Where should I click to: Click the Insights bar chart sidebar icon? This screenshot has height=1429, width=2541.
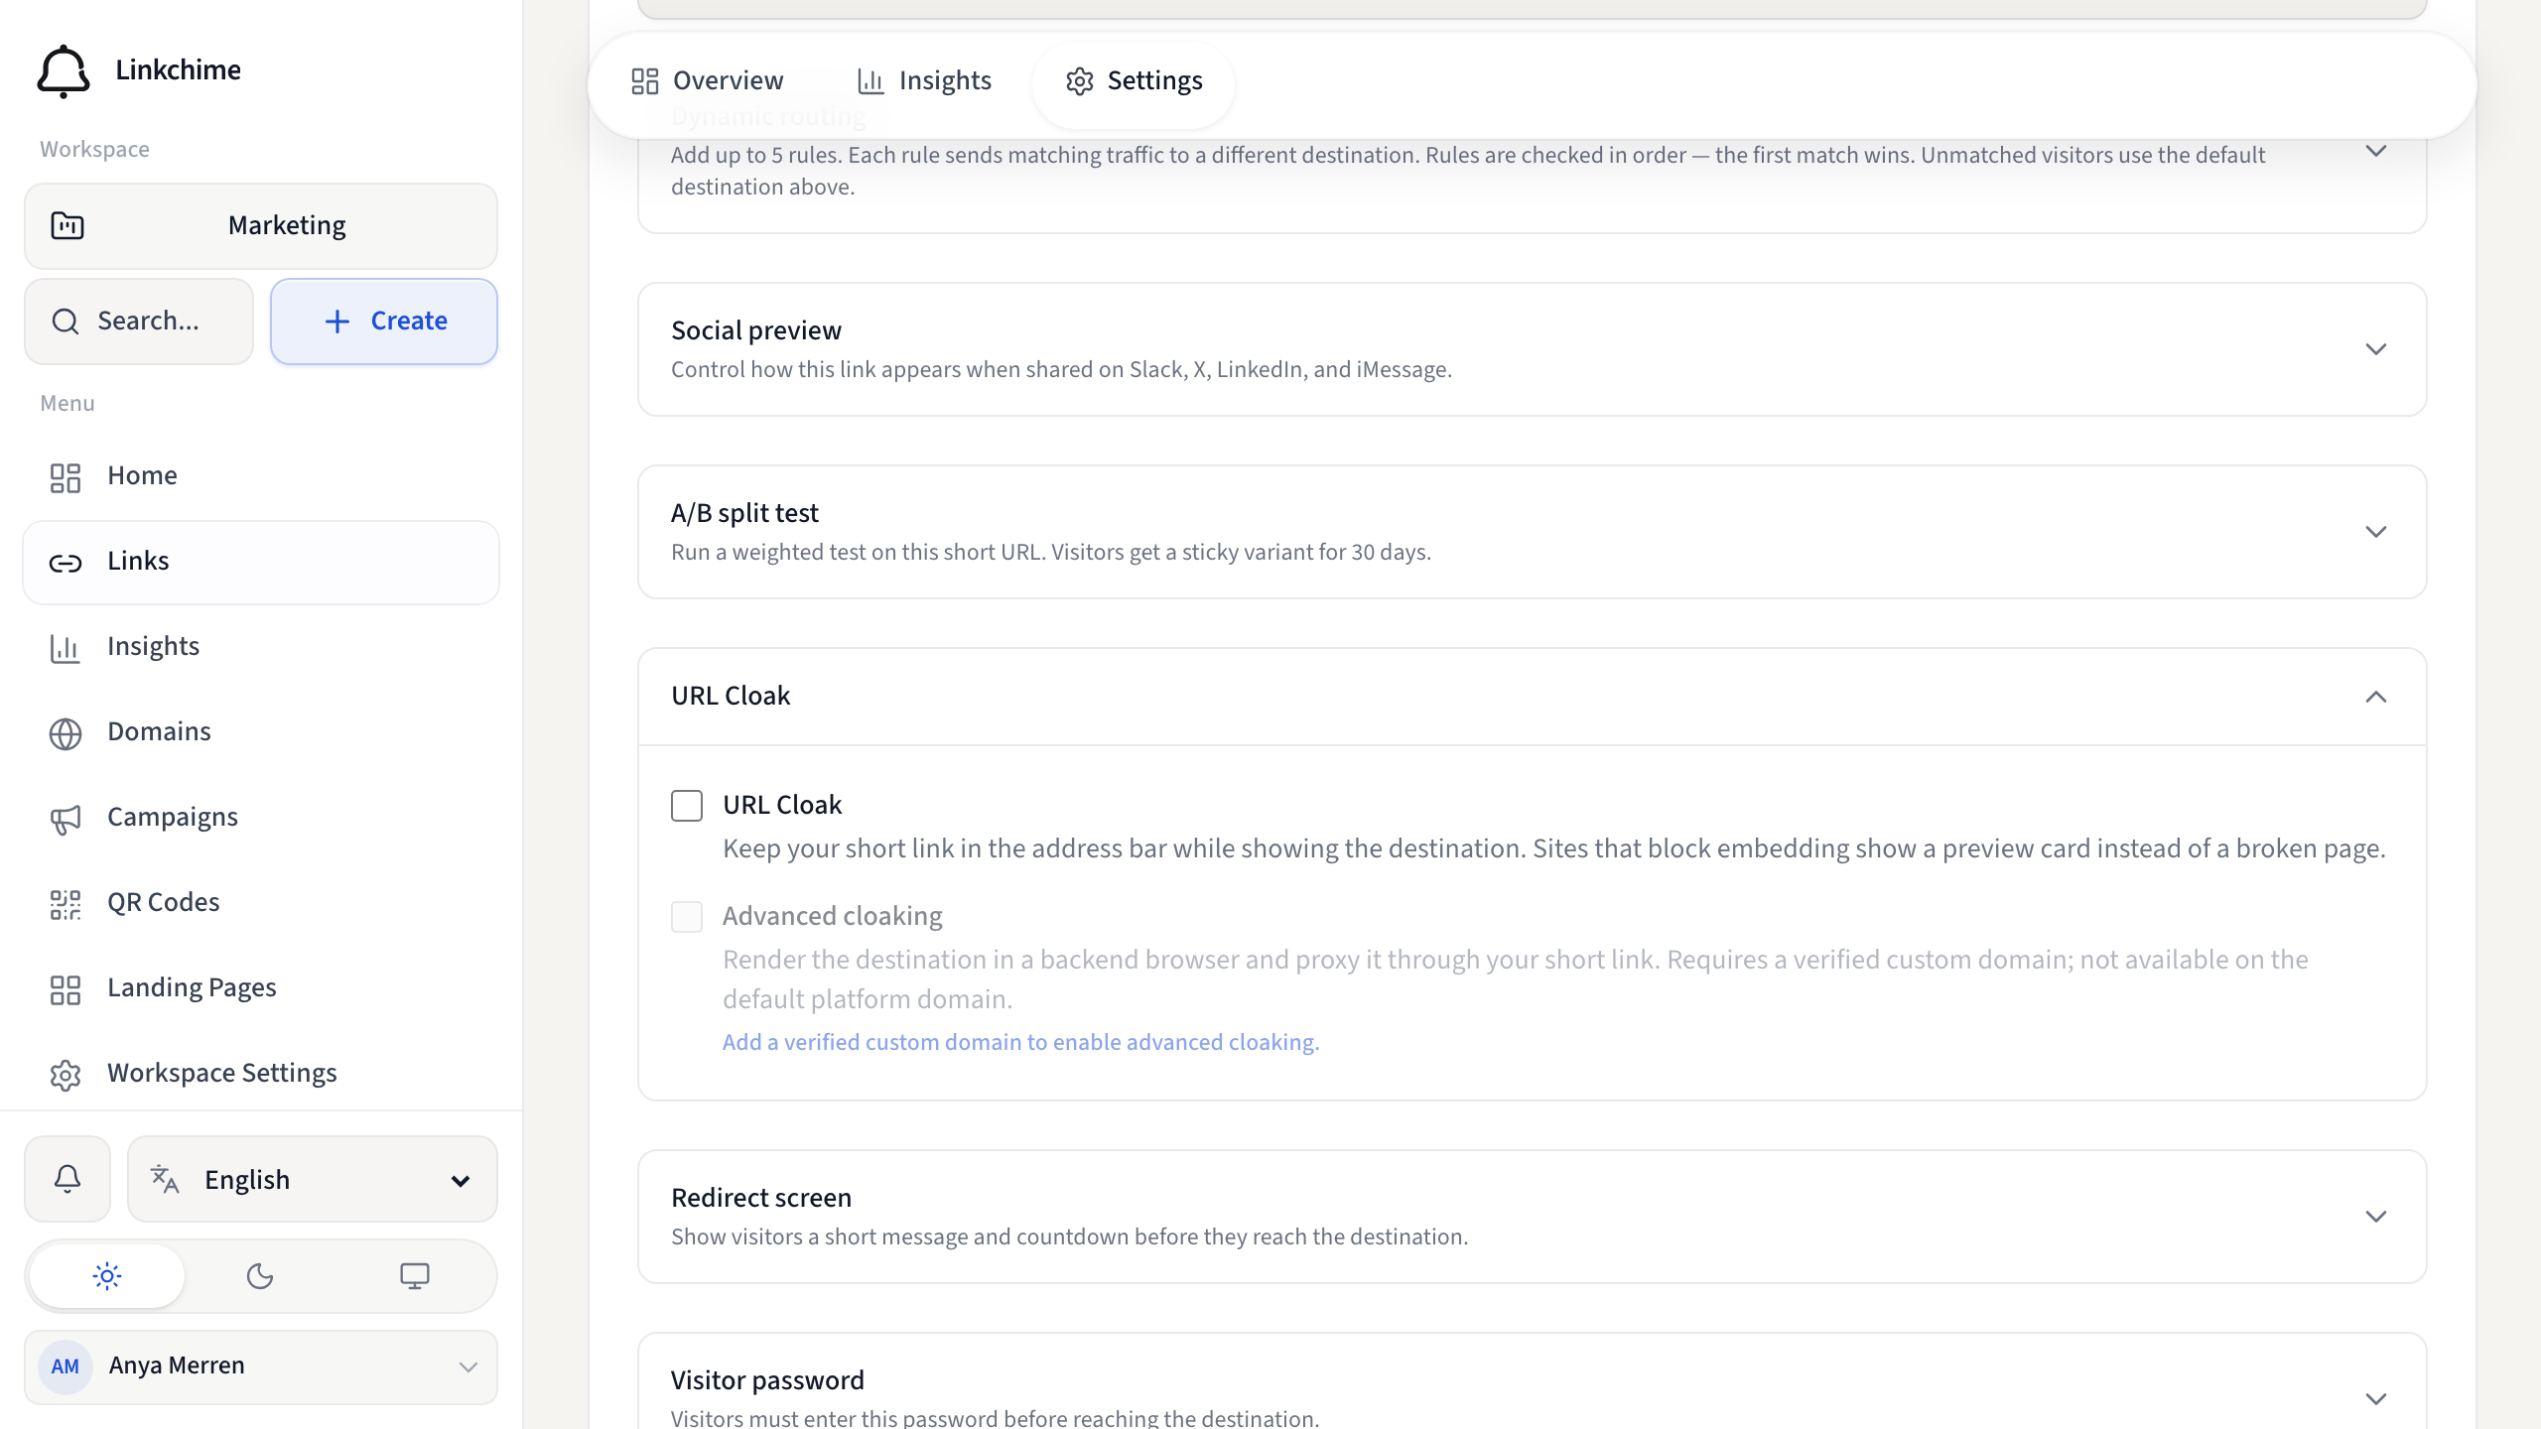tap(66, 648)
